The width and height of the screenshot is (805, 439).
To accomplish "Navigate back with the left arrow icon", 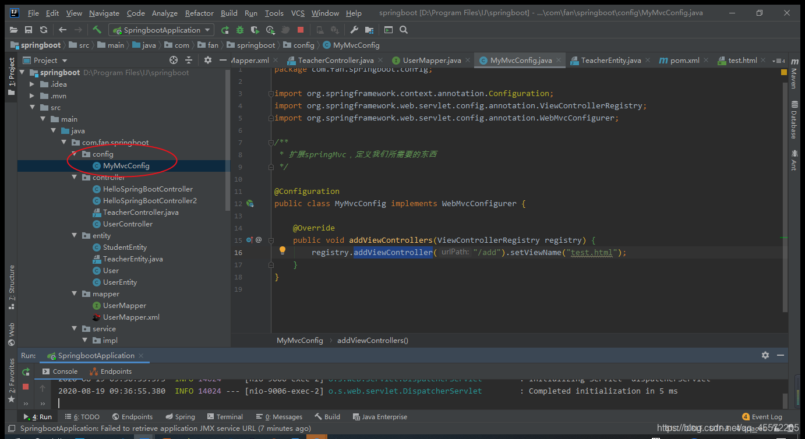I will coord(62,30).
